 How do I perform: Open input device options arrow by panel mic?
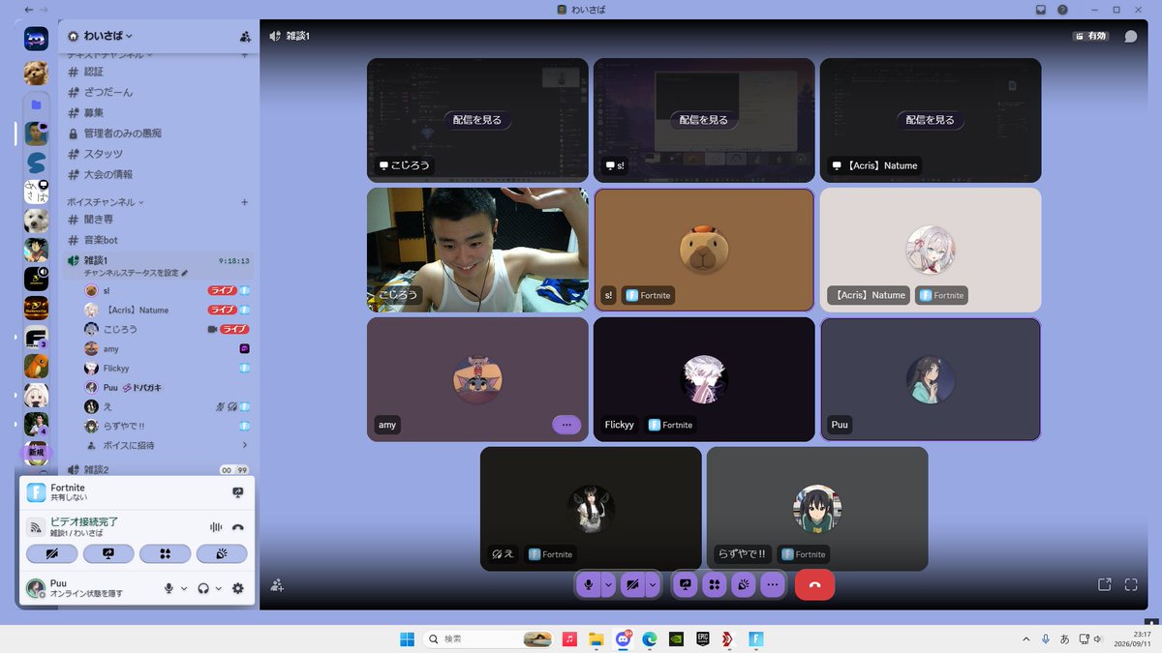184,588
